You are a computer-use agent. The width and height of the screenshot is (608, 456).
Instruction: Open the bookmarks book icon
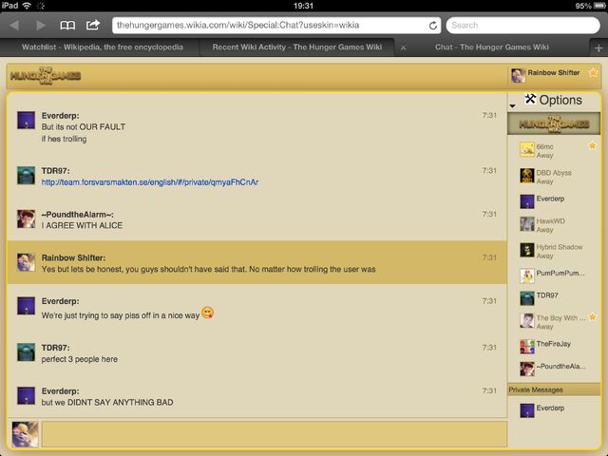click(67, 26)
